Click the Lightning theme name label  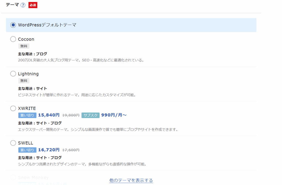(28, 74)
